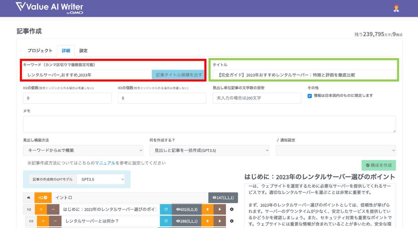
Task: Add heading via plus on レンタルサーバーとは何か row
Action: (43, 221)
